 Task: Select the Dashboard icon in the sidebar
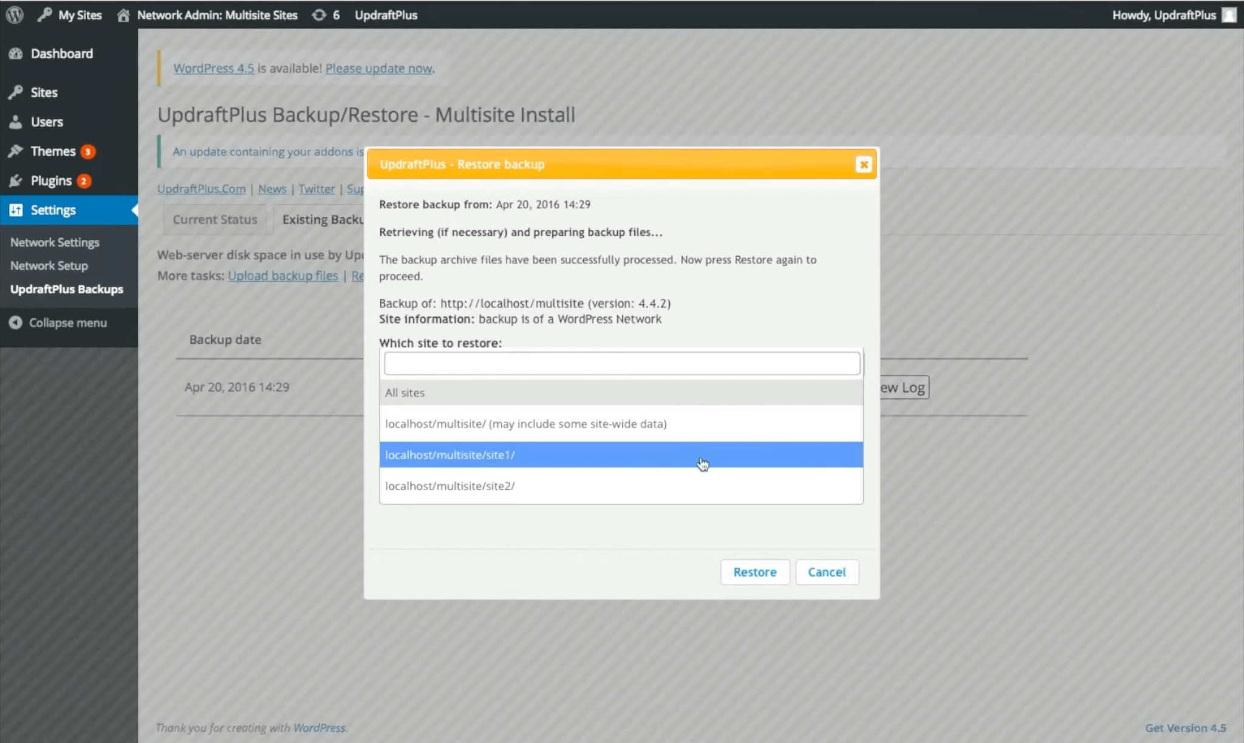[x=16, y=53]
